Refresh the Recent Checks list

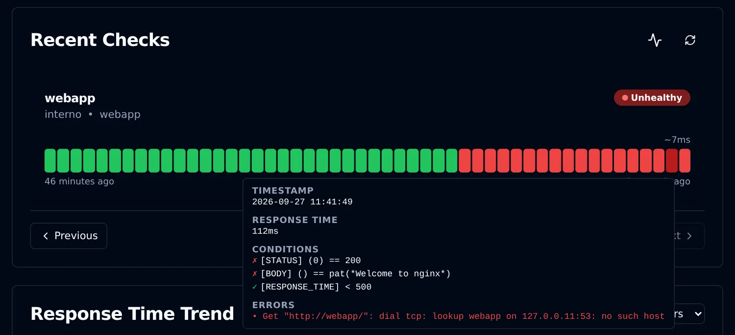point(690,40)
